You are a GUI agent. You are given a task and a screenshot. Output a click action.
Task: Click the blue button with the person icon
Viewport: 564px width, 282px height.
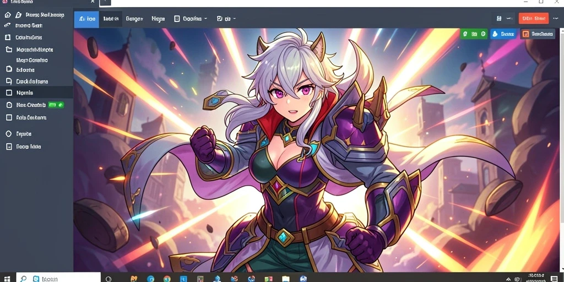click(x=503, y=34)
